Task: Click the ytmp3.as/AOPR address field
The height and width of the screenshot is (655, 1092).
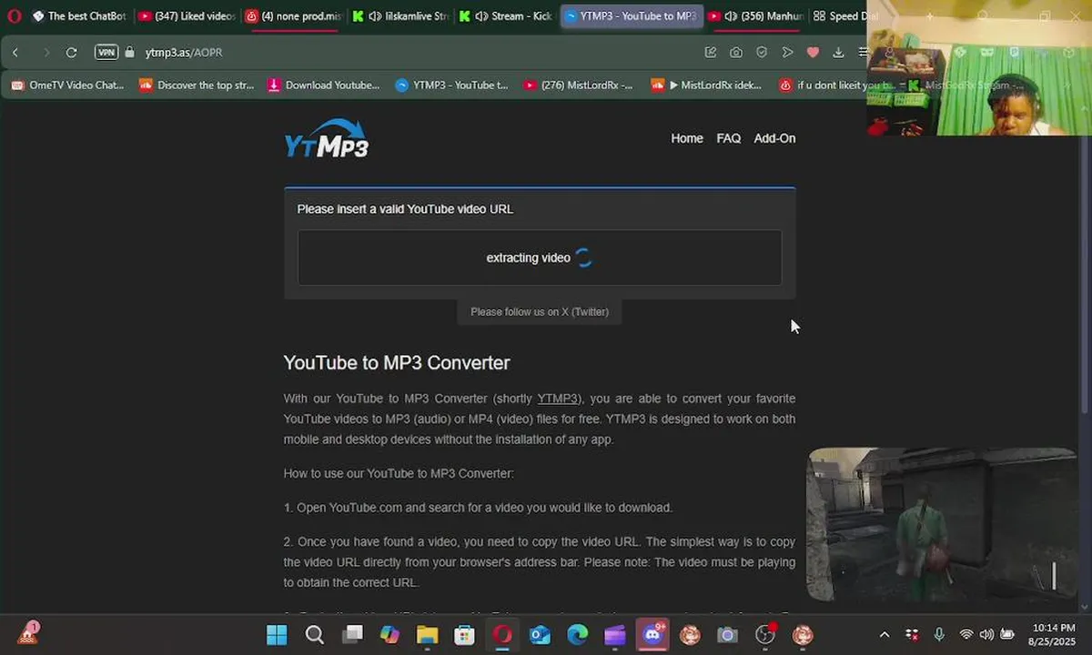Action: click(x=184, y=52)
